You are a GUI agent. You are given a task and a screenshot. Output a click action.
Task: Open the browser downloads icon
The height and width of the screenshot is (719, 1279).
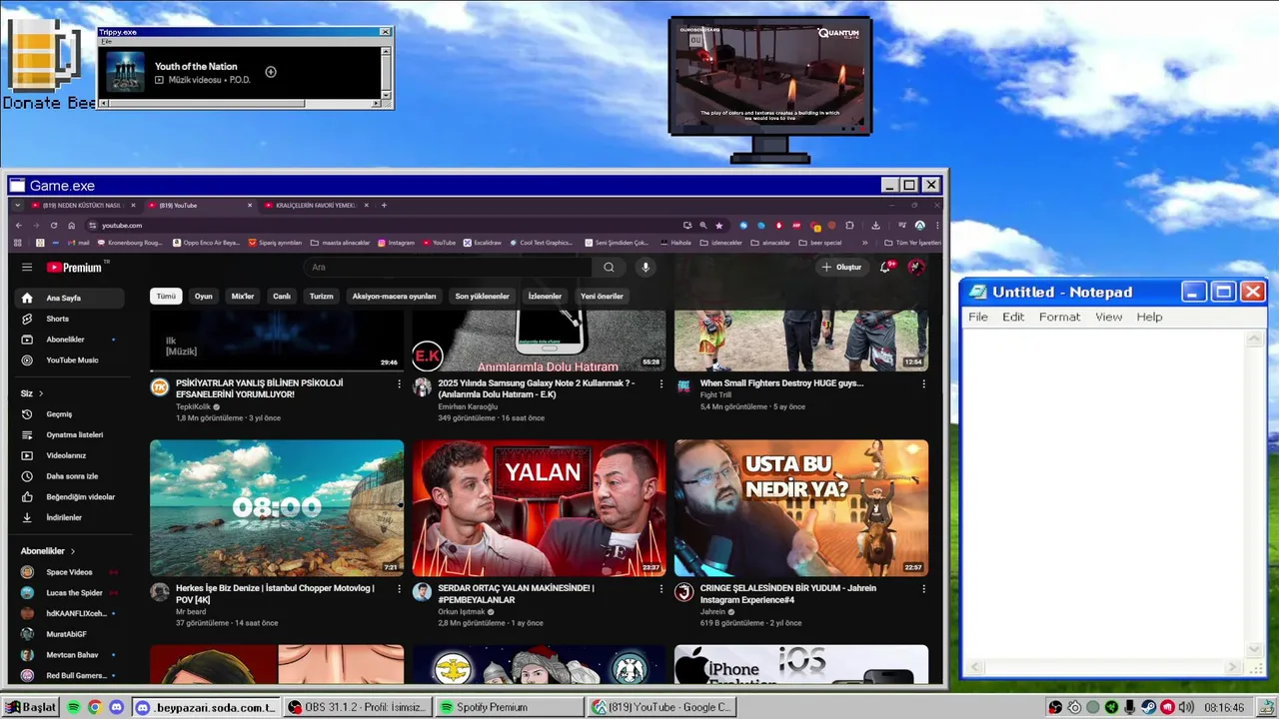(x=876, y=226)
